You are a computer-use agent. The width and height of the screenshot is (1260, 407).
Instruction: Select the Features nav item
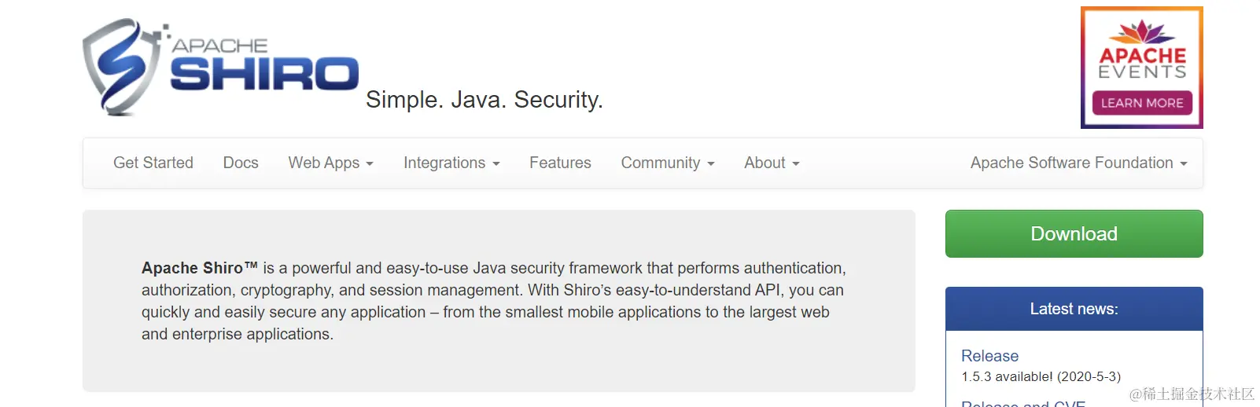(x=560, y=163)
